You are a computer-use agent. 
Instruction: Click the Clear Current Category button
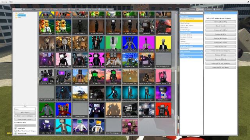pyautogui.click(x=25, y=119)
